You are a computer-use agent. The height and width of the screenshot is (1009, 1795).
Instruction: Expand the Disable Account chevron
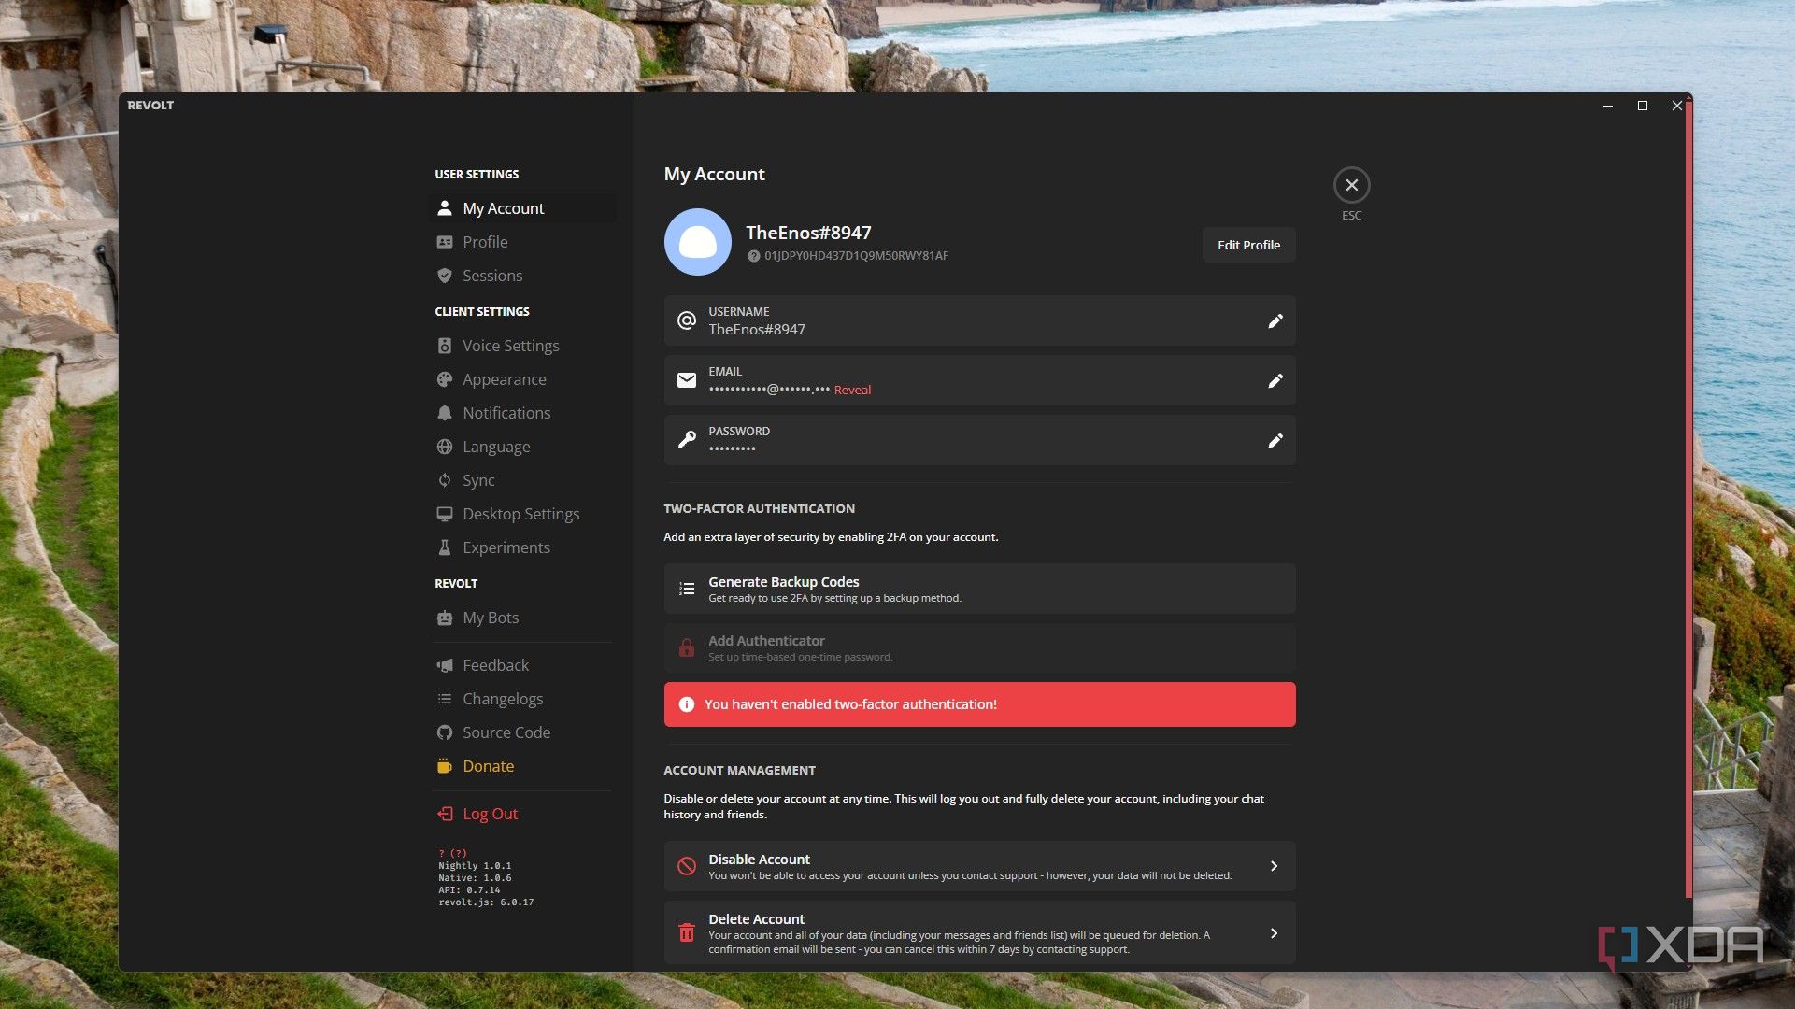point(1274,866)
